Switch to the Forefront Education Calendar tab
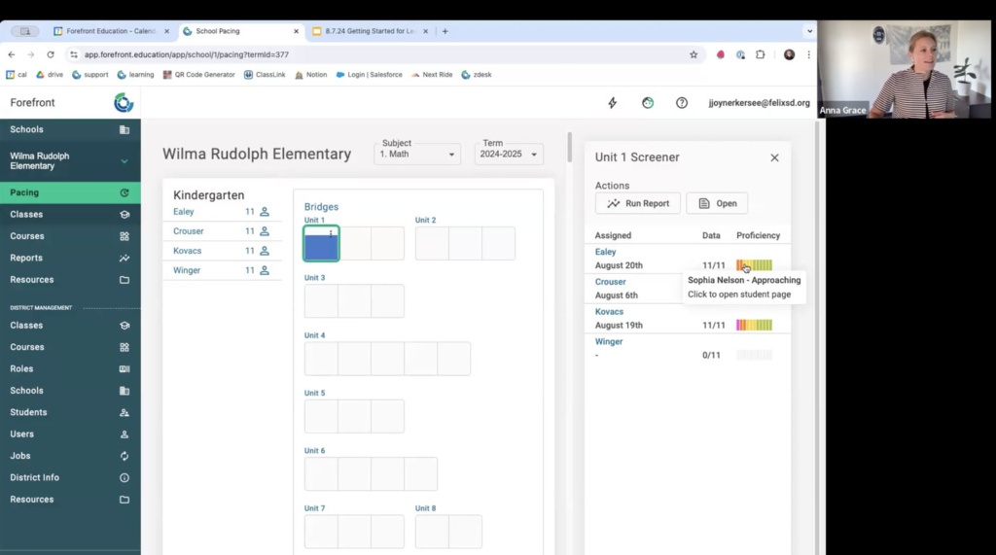Screen dimensions: 996x555 tap(111, 30)
